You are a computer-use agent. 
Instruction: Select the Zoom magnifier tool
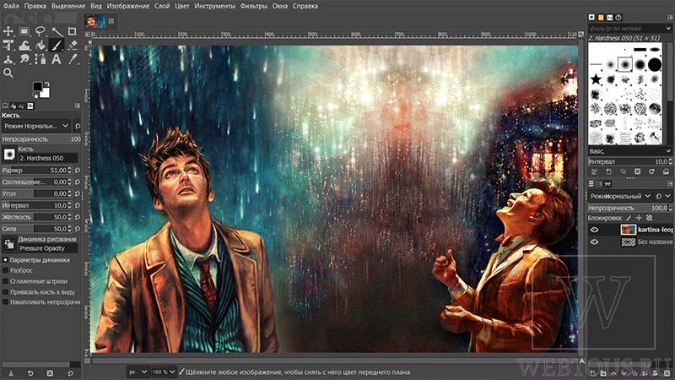[x=8, y=73]
